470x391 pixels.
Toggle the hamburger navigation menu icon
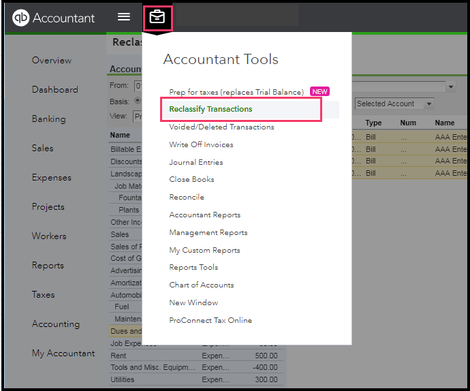coord(124,17)
